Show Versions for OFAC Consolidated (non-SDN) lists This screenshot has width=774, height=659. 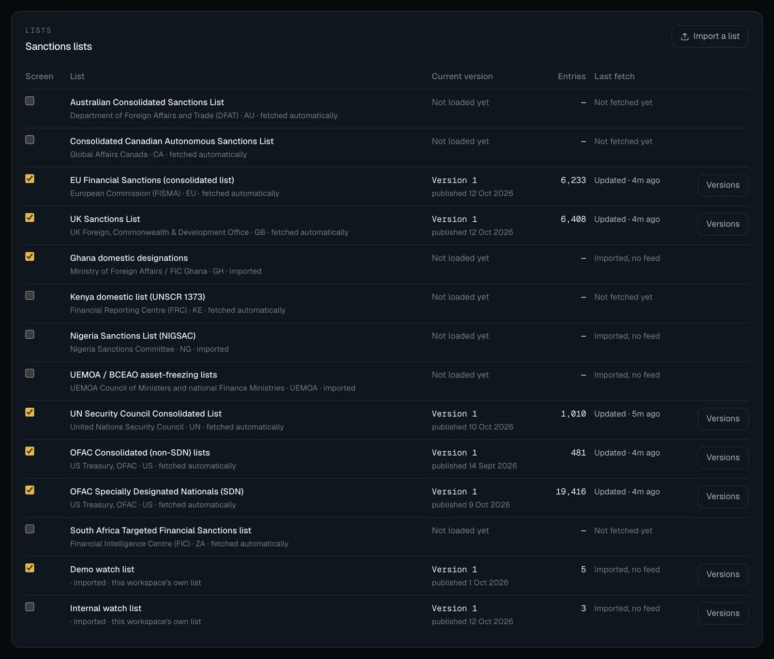[723, 458]
